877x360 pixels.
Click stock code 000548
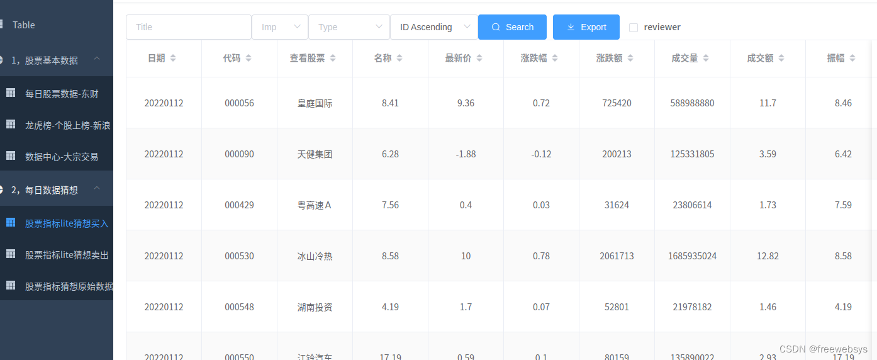(239, 307)
